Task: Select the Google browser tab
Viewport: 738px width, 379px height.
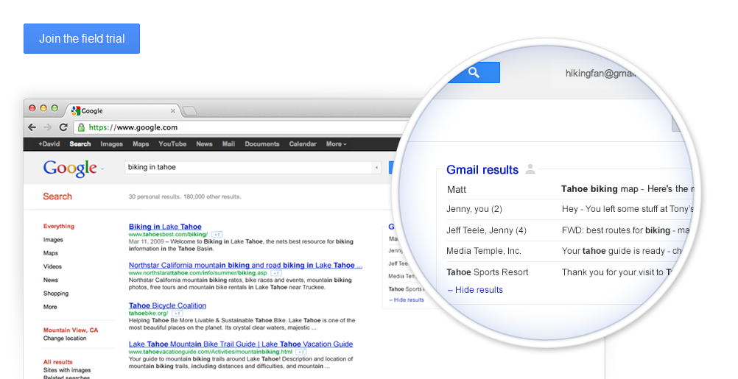Action: point(122,111)
